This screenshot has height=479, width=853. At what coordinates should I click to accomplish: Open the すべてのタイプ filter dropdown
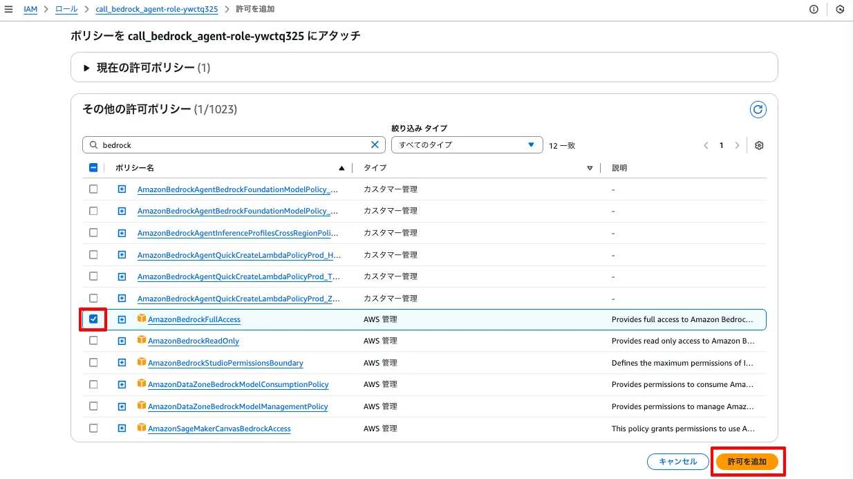467,145
